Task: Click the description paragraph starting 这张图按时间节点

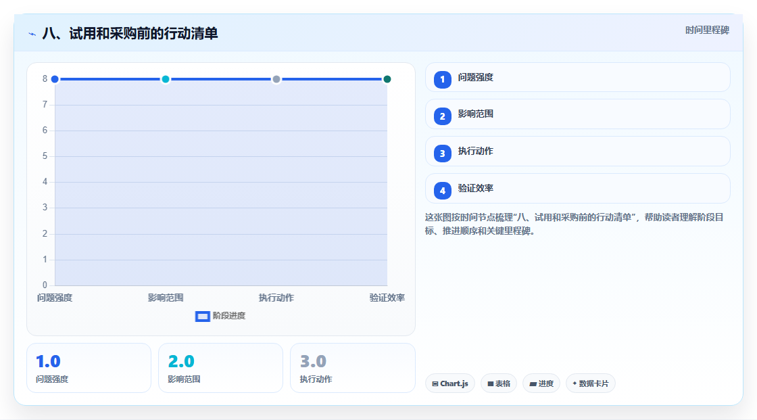Action: [574, 225]
